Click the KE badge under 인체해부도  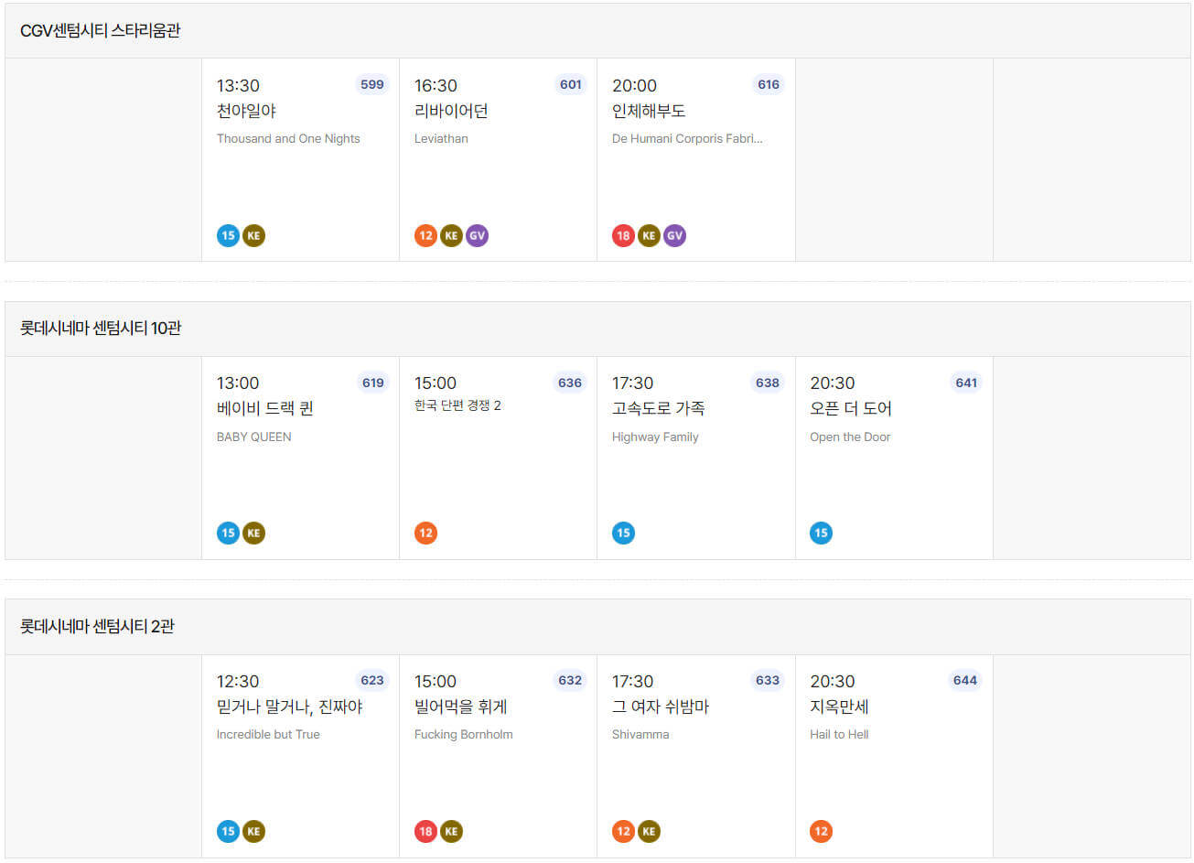click(649, 235)
